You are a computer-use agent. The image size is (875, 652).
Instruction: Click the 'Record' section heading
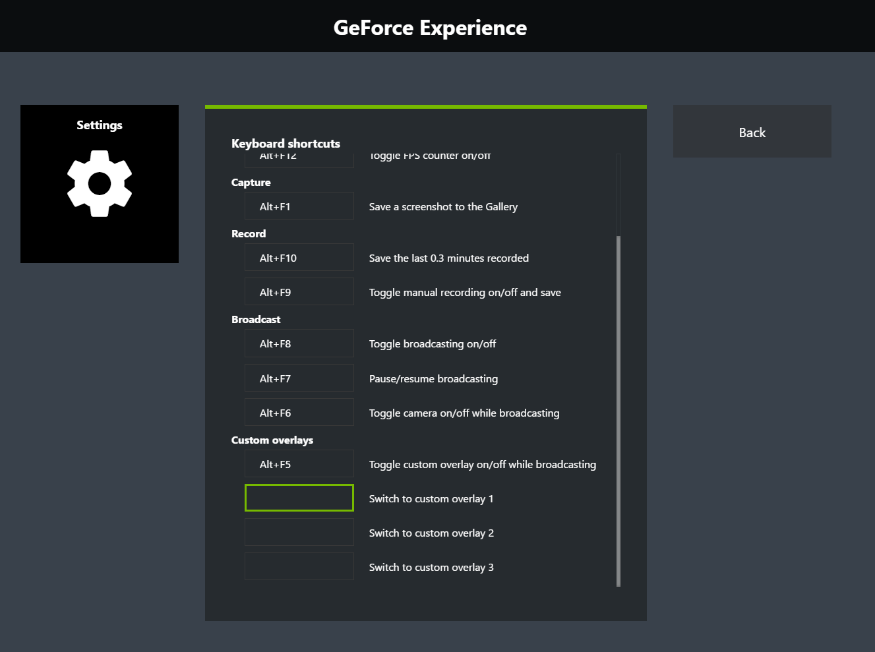249,233
